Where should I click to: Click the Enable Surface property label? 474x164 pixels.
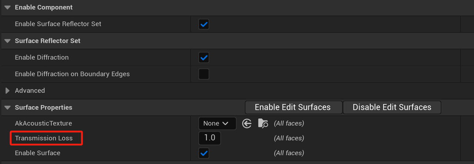37,153
